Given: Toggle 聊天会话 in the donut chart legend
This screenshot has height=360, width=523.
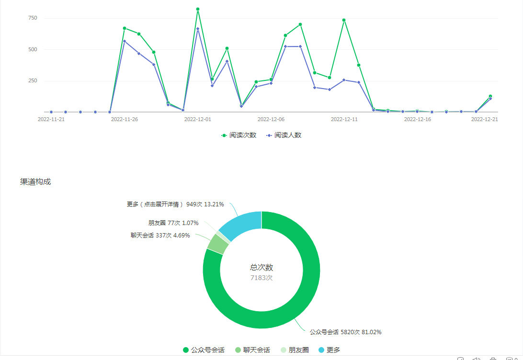Looking at the screenshot, I should 252,350.
